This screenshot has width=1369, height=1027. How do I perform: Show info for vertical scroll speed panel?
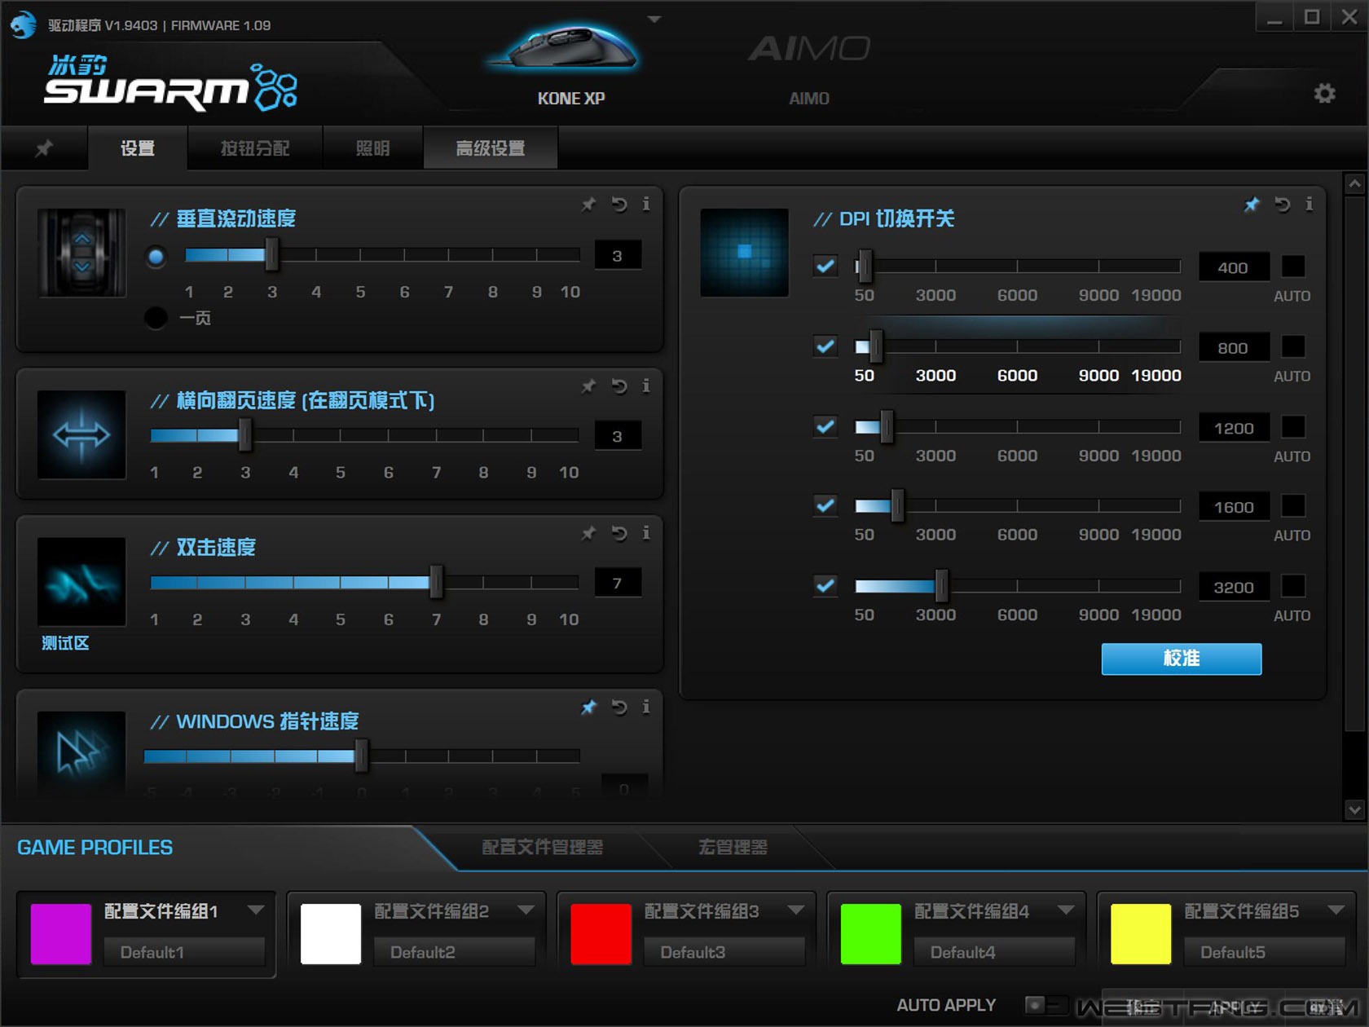click(646, 204)
